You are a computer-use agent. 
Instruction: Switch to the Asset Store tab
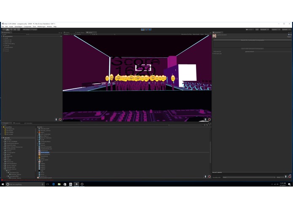(80, 32)
